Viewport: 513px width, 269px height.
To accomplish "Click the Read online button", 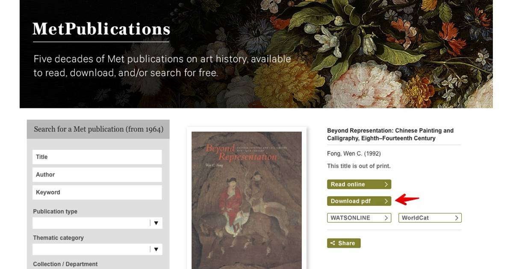I will click(x=359, y=184).
